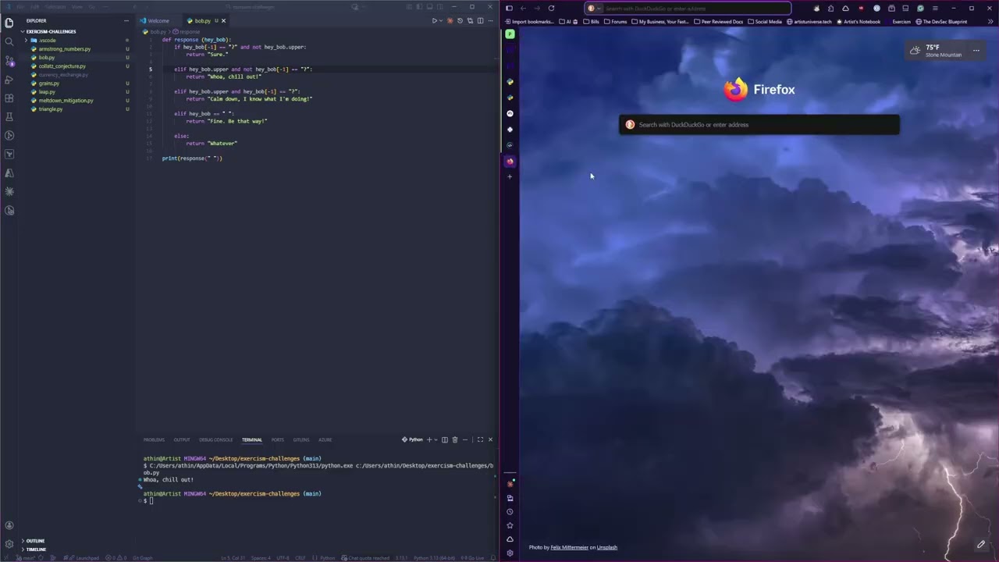Expand the Outline section
999x562 pixels.
(x=35, y=540)
